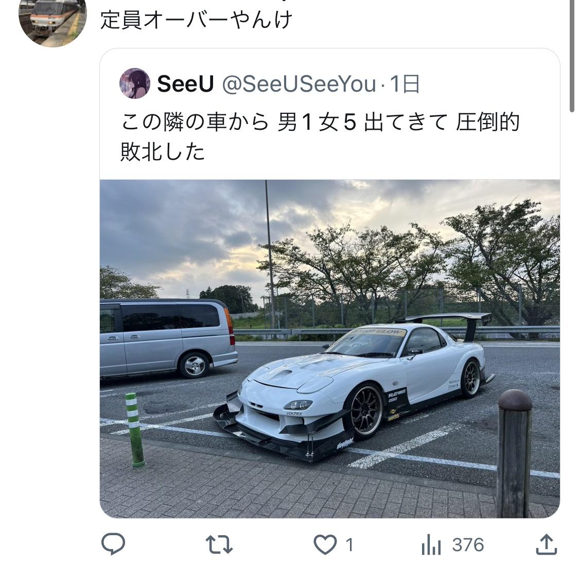Click the 定員オーバーやんけ tweet text
Screen dimensions: 579x563
[197, 20]
